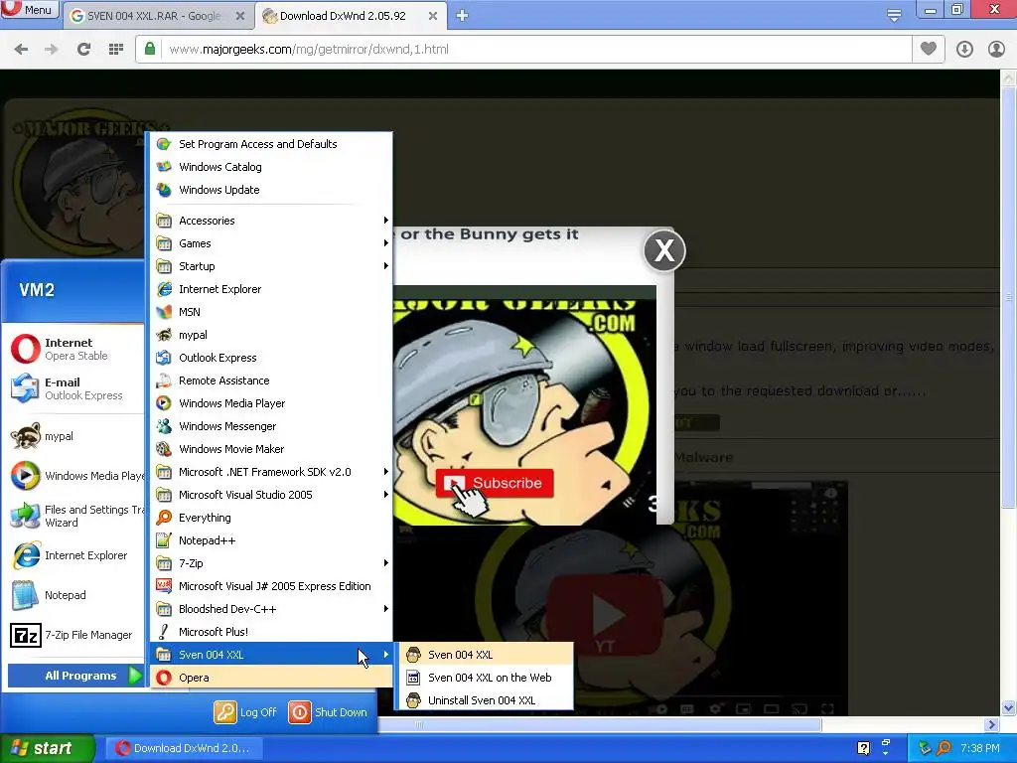
Task: Expand the Accessories submenu
Action: 271,221
